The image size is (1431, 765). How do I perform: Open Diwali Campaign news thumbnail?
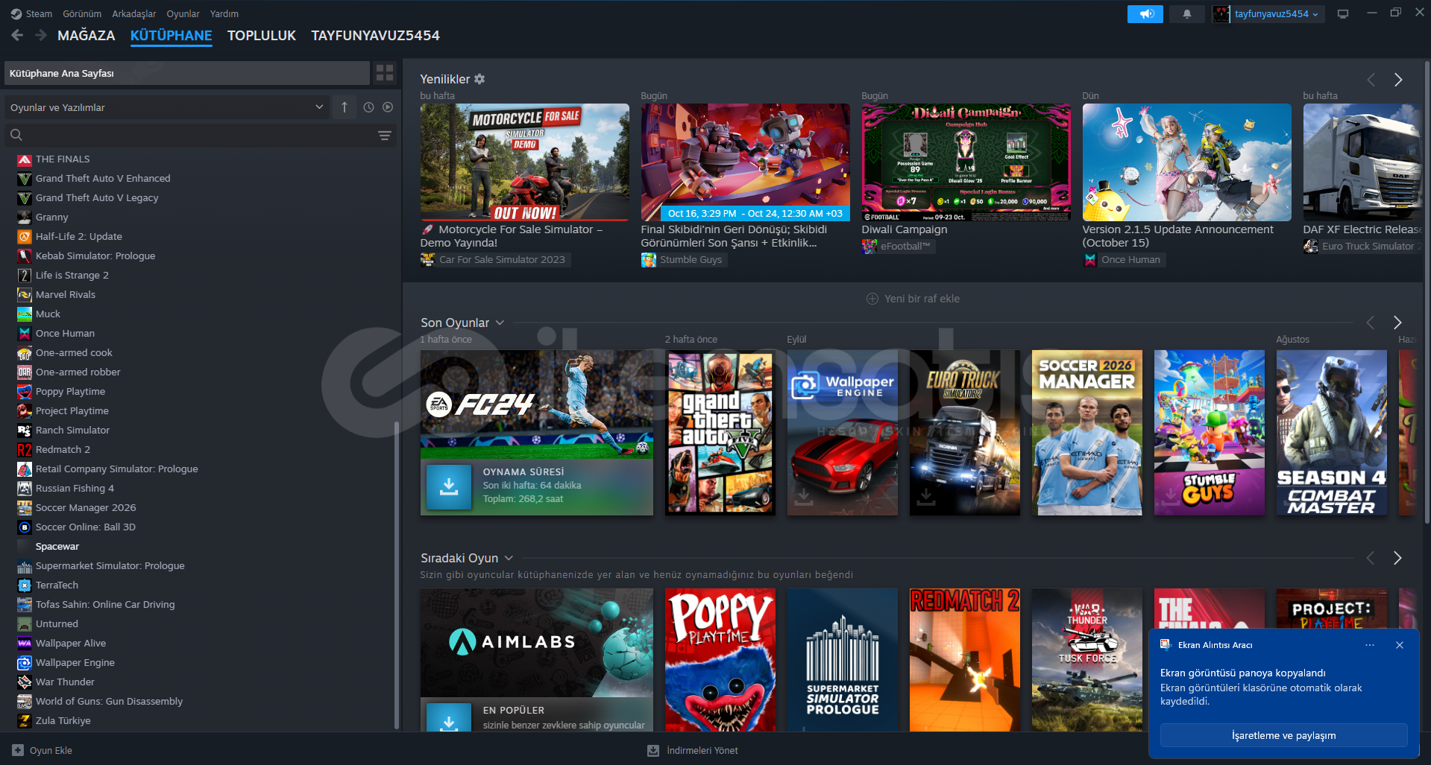[x=966, y=162]
